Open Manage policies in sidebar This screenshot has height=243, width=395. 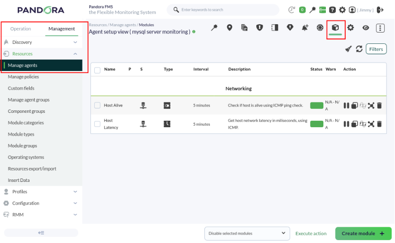(x=23, y=77)
